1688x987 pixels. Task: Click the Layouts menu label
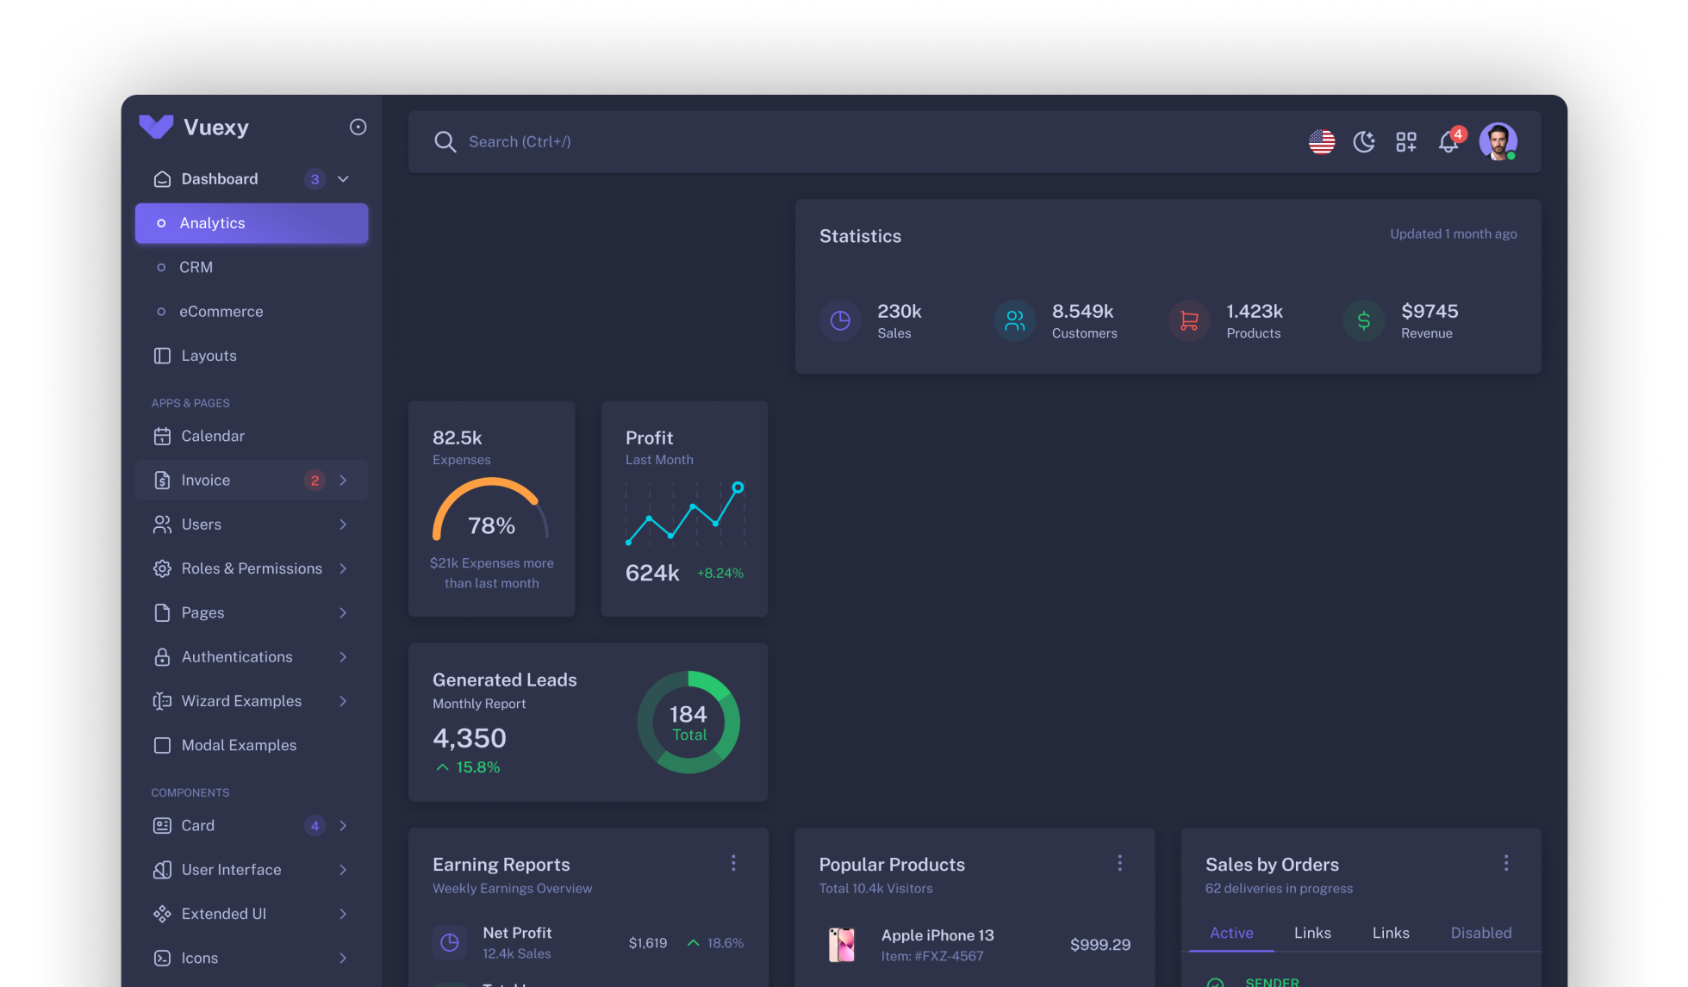click(209, 356)
